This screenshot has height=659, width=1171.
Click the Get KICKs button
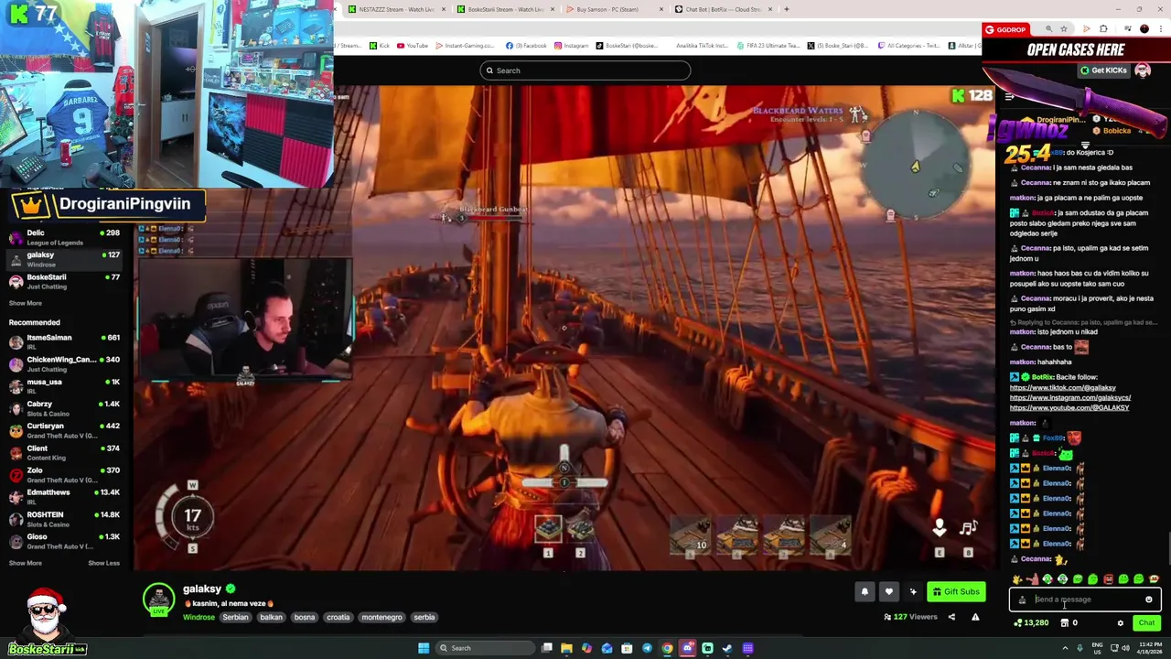click(x=1103, y=70)
